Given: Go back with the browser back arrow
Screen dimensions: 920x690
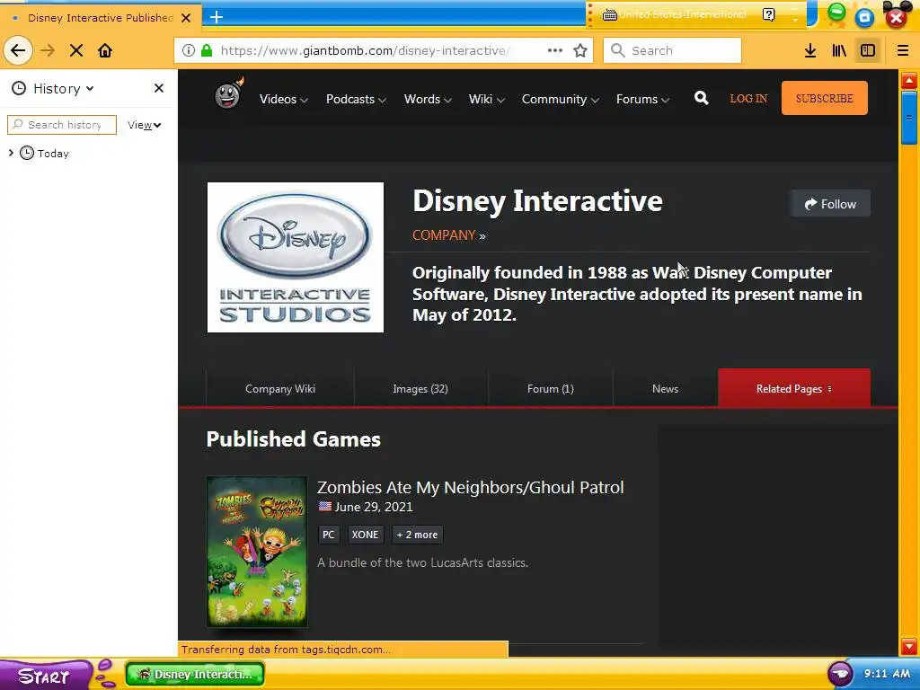Looking at the screenshot, I should (x=18, y=50).
